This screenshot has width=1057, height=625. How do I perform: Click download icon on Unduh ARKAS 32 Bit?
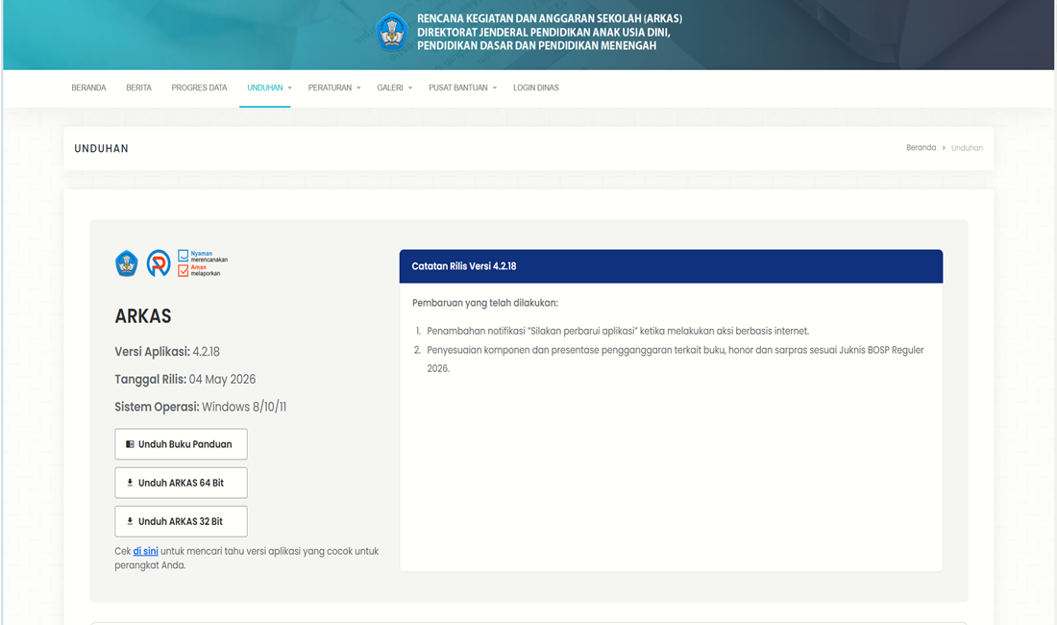(x=130, y=521)
